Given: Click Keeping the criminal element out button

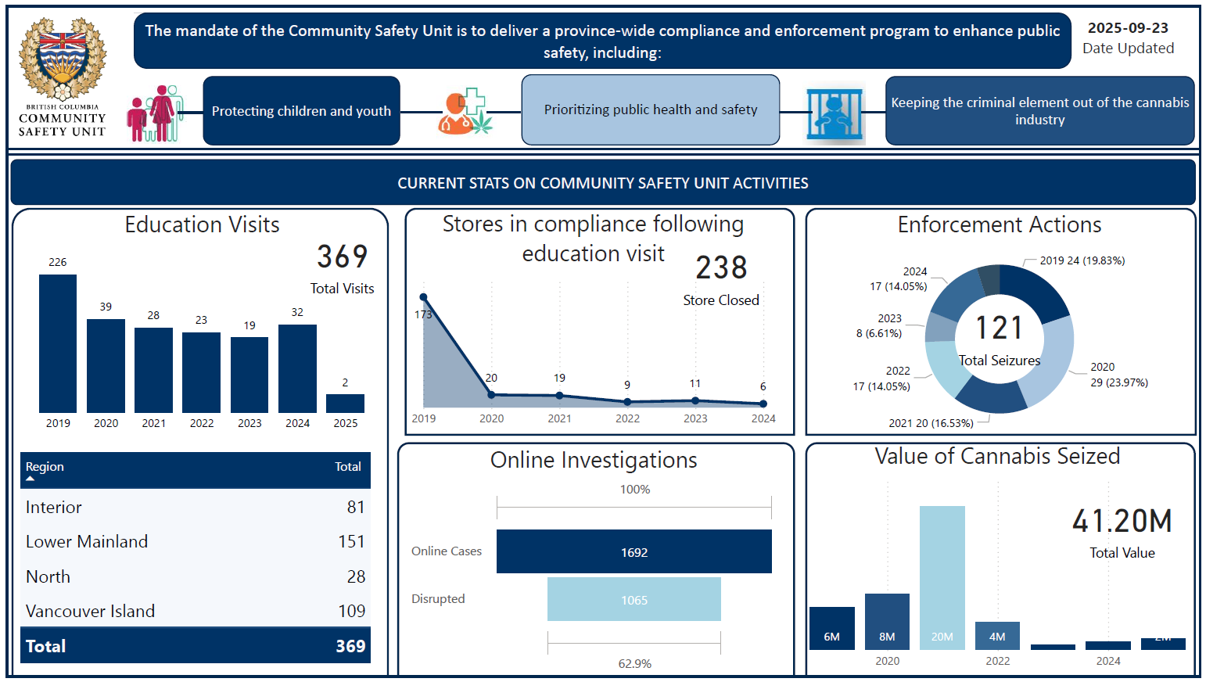Looking at the screenshot, I should (1039, 111).
